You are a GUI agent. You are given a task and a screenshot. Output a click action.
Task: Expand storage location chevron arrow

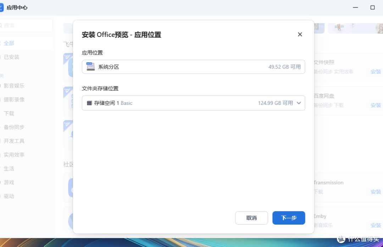point(299,103)
